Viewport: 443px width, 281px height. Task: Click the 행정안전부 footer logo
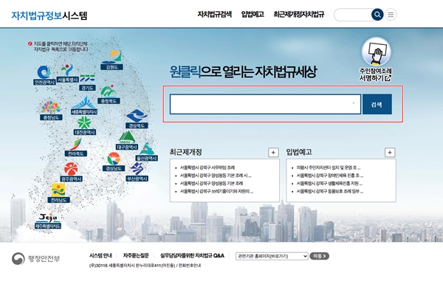tap(36, 258)
